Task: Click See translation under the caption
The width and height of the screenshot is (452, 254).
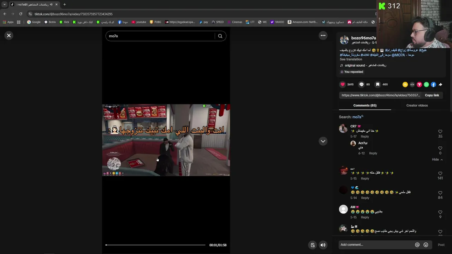Action: [x=351, y=59]
